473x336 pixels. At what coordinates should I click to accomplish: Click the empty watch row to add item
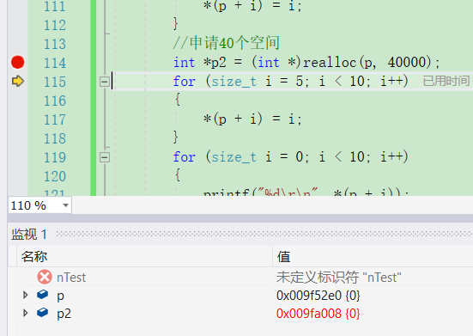(240, 329)
